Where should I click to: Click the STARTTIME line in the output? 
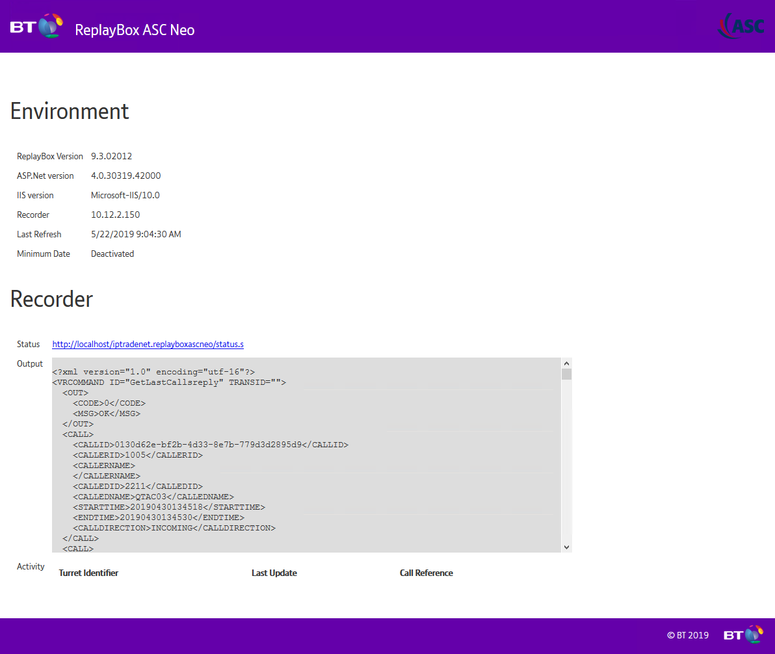(x=169, y=507)
